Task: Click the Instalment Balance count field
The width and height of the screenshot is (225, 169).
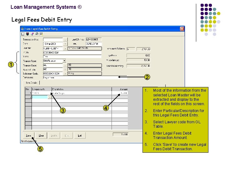Action: point(131,49)
